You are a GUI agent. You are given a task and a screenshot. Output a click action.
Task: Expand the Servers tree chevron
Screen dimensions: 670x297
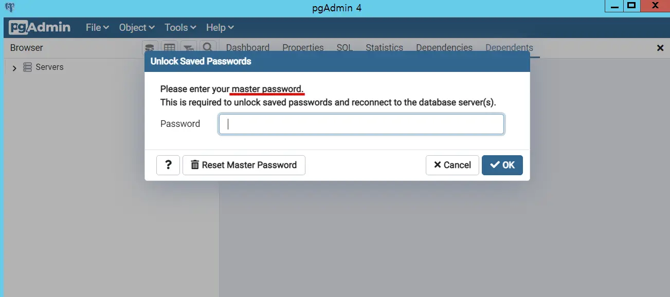[x=14, y=67]
